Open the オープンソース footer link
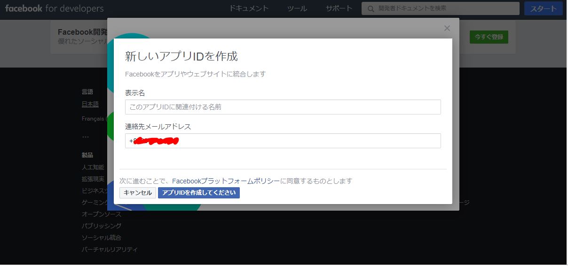568x266 pixels. click(x=102, y=214)
